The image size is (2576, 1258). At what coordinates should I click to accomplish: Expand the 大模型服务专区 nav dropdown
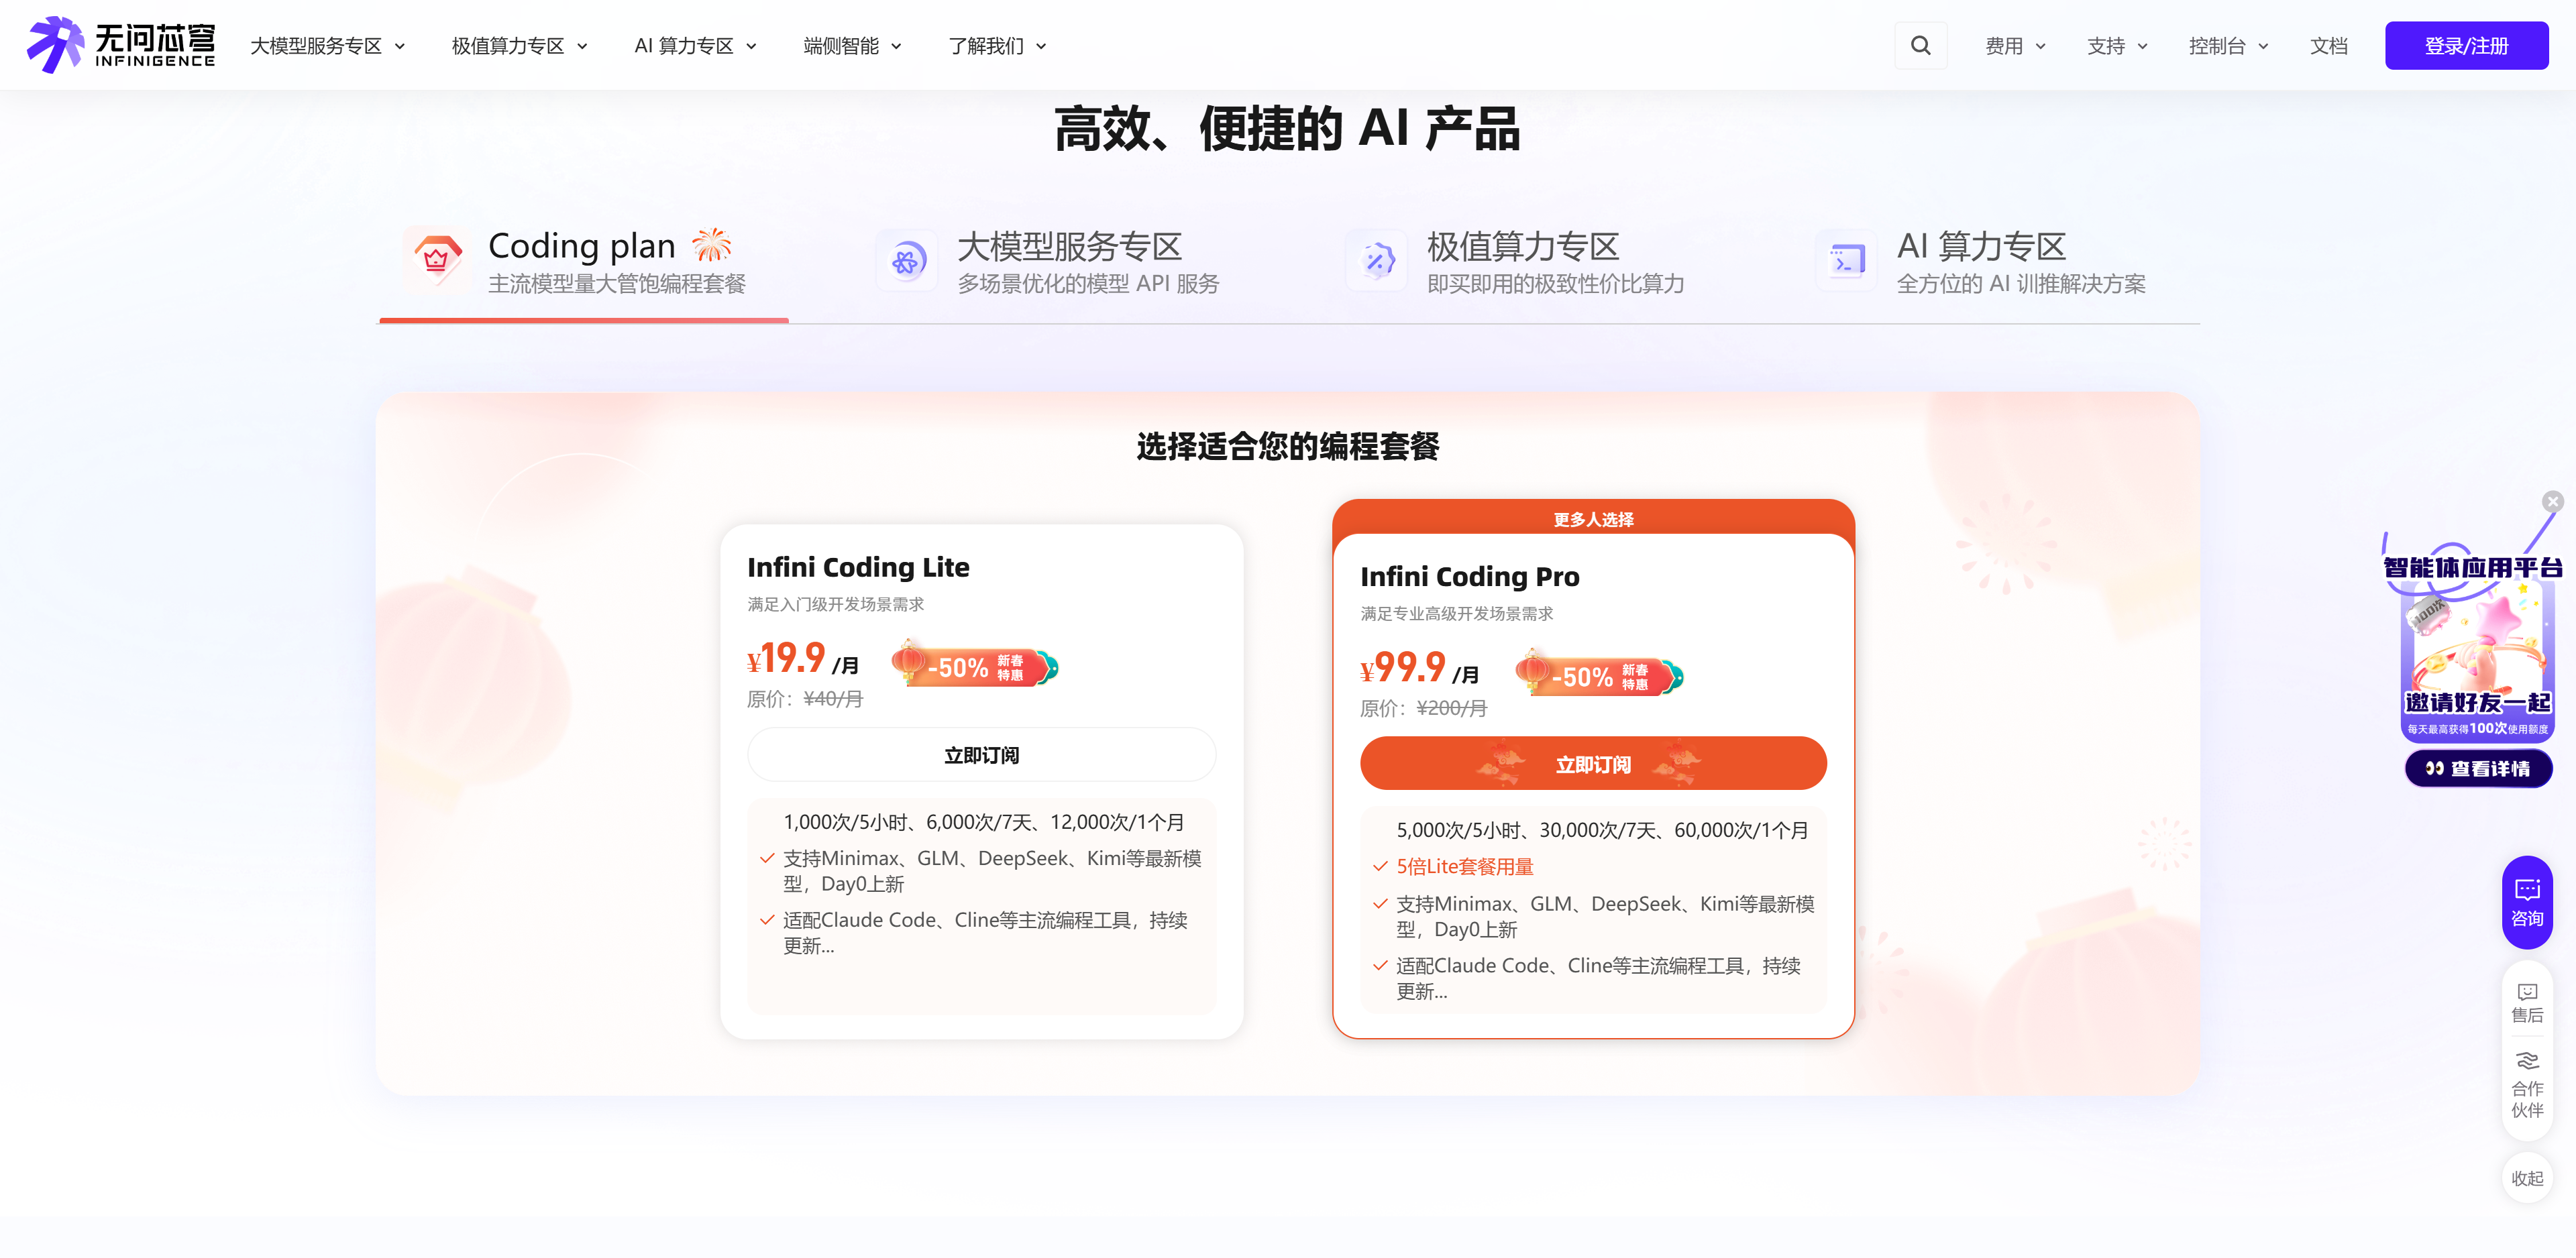point(327,46)
